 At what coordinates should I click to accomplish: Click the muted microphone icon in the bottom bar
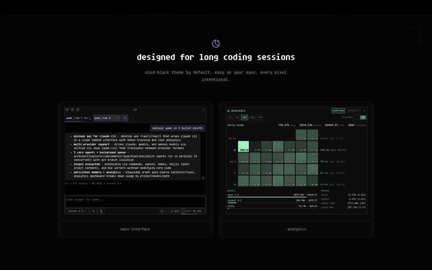tap(102, 211)
